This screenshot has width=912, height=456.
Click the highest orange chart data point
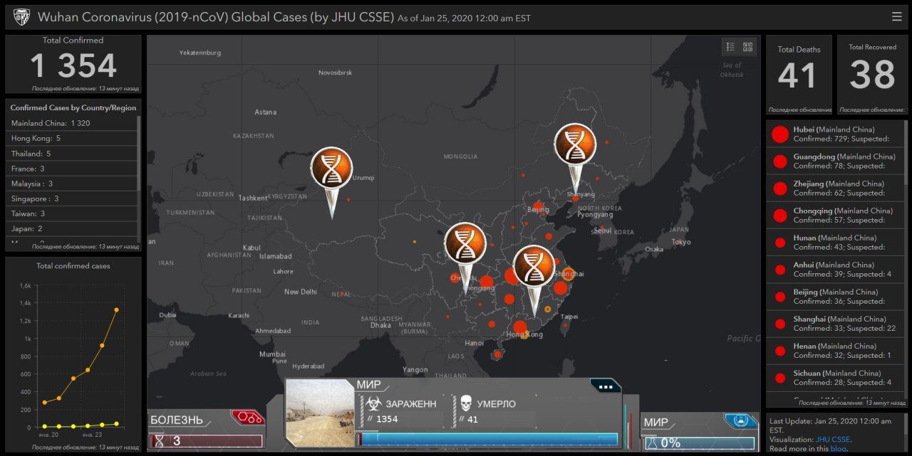click(116, 309)
